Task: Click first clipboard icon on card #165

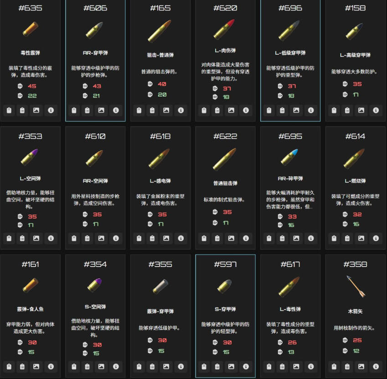Action: (139, 110)
